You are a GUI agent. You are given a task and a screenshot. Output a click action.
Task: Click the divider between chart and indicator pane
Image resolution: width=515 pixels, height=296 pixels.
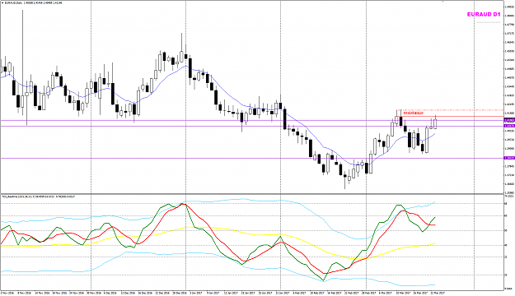pos(251,194)
